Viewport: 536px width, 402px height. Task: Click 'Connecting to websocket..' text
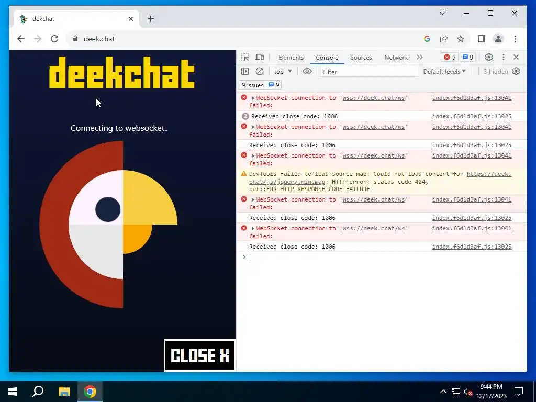pos(119,128)
